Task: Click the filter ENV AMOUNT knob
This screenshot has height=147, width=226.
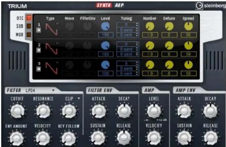Action: tap(17, 138)
